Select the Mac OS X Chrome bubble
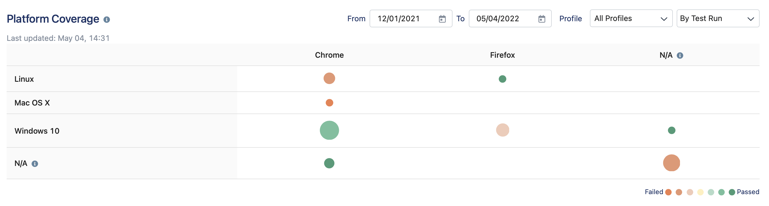Viewport: 769px width, 206px height. [x=329, y=103]
